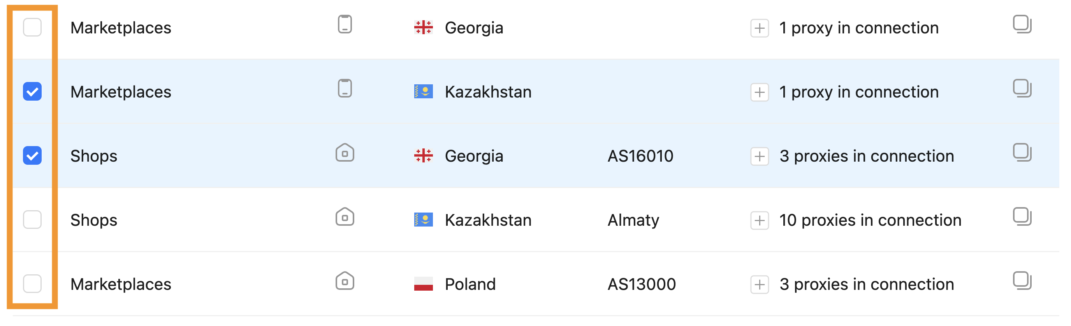
Task: Select the Shops Kazakhstan Almaty checkbox
Action: tap(32, 220)
